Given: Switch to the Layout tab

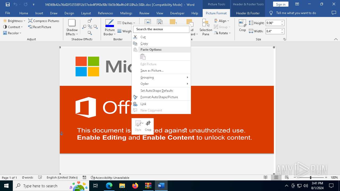Looking at the screenshot, I should (86, 13).
